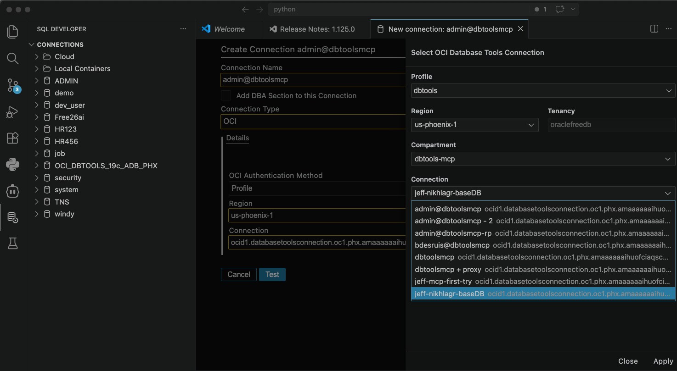Choose dbtoolsmcp + proxy from connection list
Image resolution: width=677 pixels, height=371 pixels.
click(543, 269)
